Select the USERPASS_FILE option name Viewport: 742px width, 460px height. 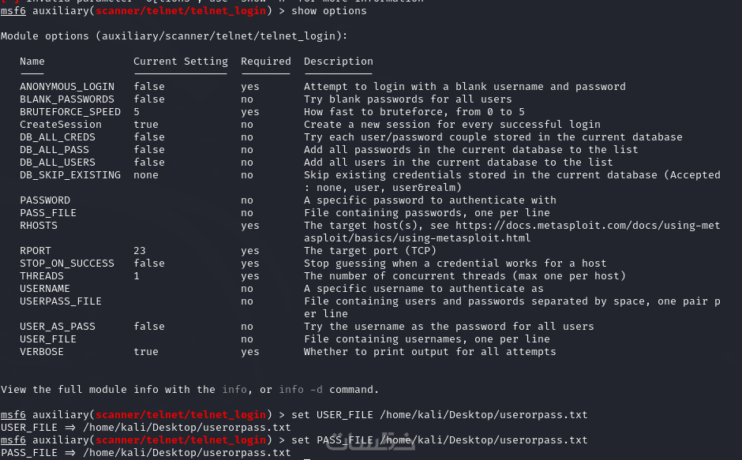click(61, 301)
